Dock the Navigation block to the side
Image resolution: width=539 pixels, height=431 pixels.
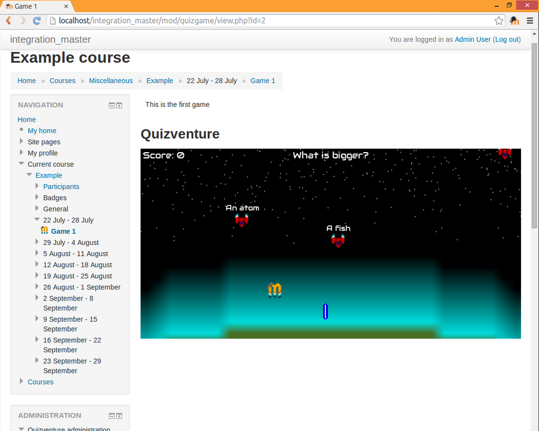[119, 105]
